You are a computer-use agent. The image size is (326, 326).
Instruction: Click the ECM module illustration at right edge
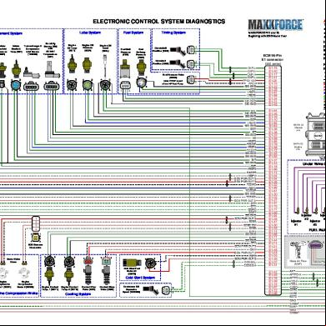pyautogui.click(x=316, y=135)
